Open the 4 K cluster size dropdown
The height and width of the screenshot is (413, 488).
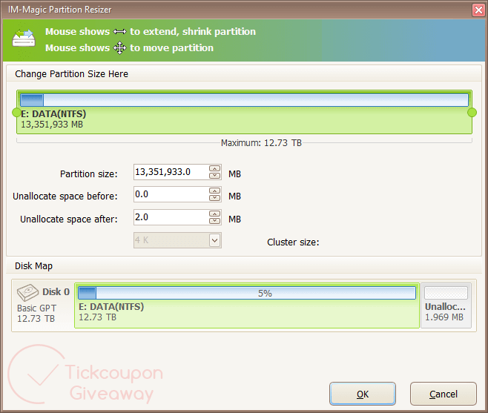[215, 240]
